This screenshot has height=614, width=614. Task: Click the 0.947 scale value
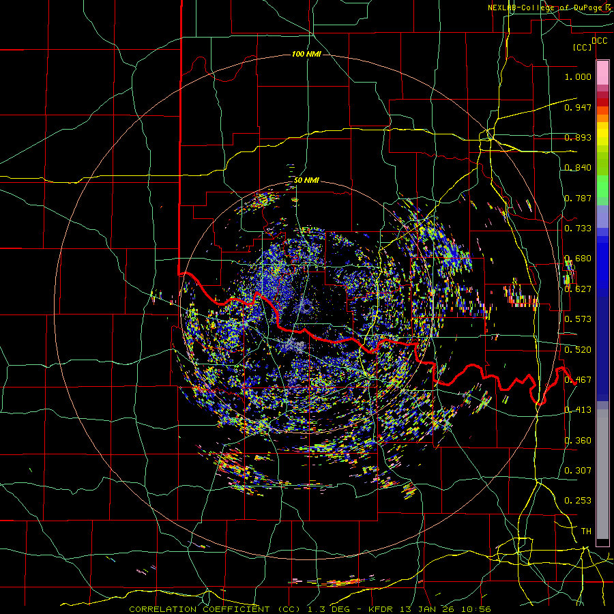coord(578,107)
